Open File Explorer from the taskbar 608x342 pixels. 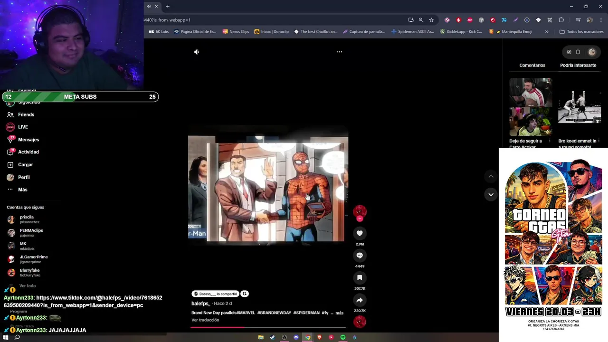261,337
